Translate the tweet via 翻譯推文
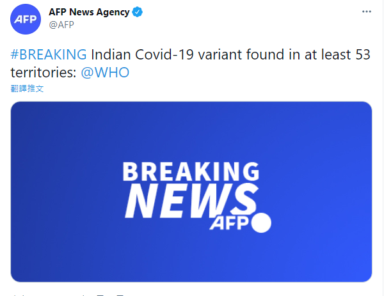The height and width of the screenshot is (296, 384). [x=27, y=89]
